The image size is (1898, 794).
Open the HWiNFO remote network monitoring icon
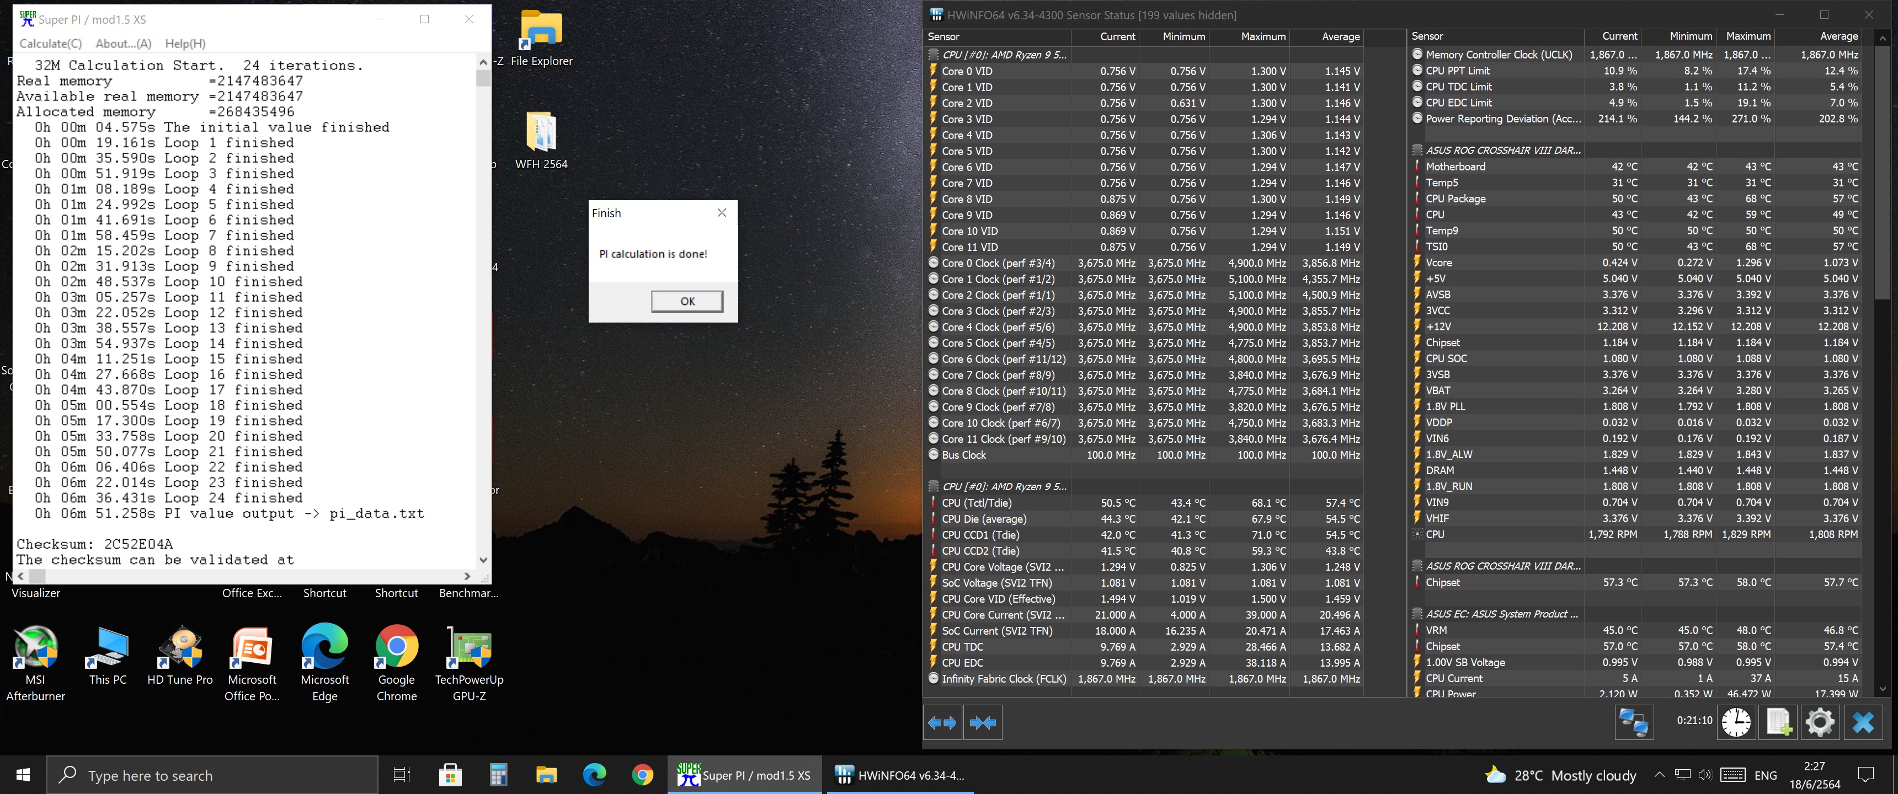[x=1634, y=722]
